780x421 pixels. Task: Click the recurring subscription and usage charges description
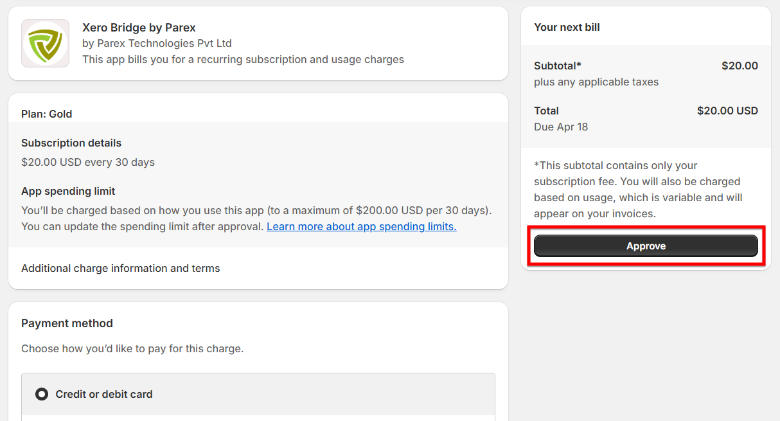[243, 60]
